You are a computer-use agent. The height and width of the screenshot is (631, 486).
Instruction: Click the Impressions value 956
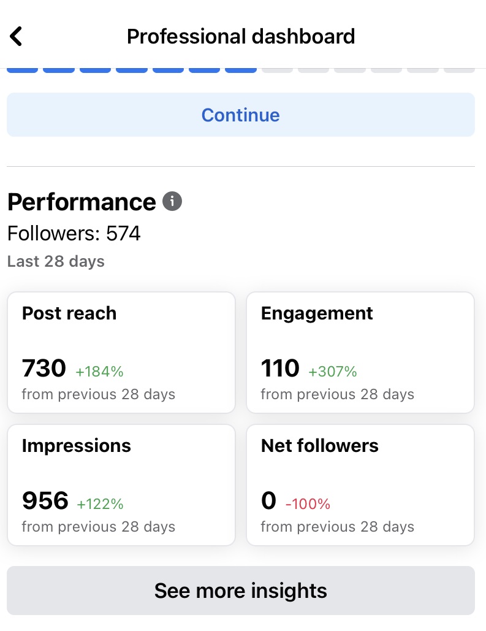tap(45, 501)
